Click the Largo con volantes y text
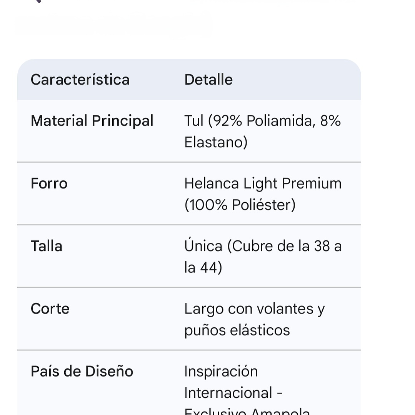The image size is (415, 415). [254, 309]
